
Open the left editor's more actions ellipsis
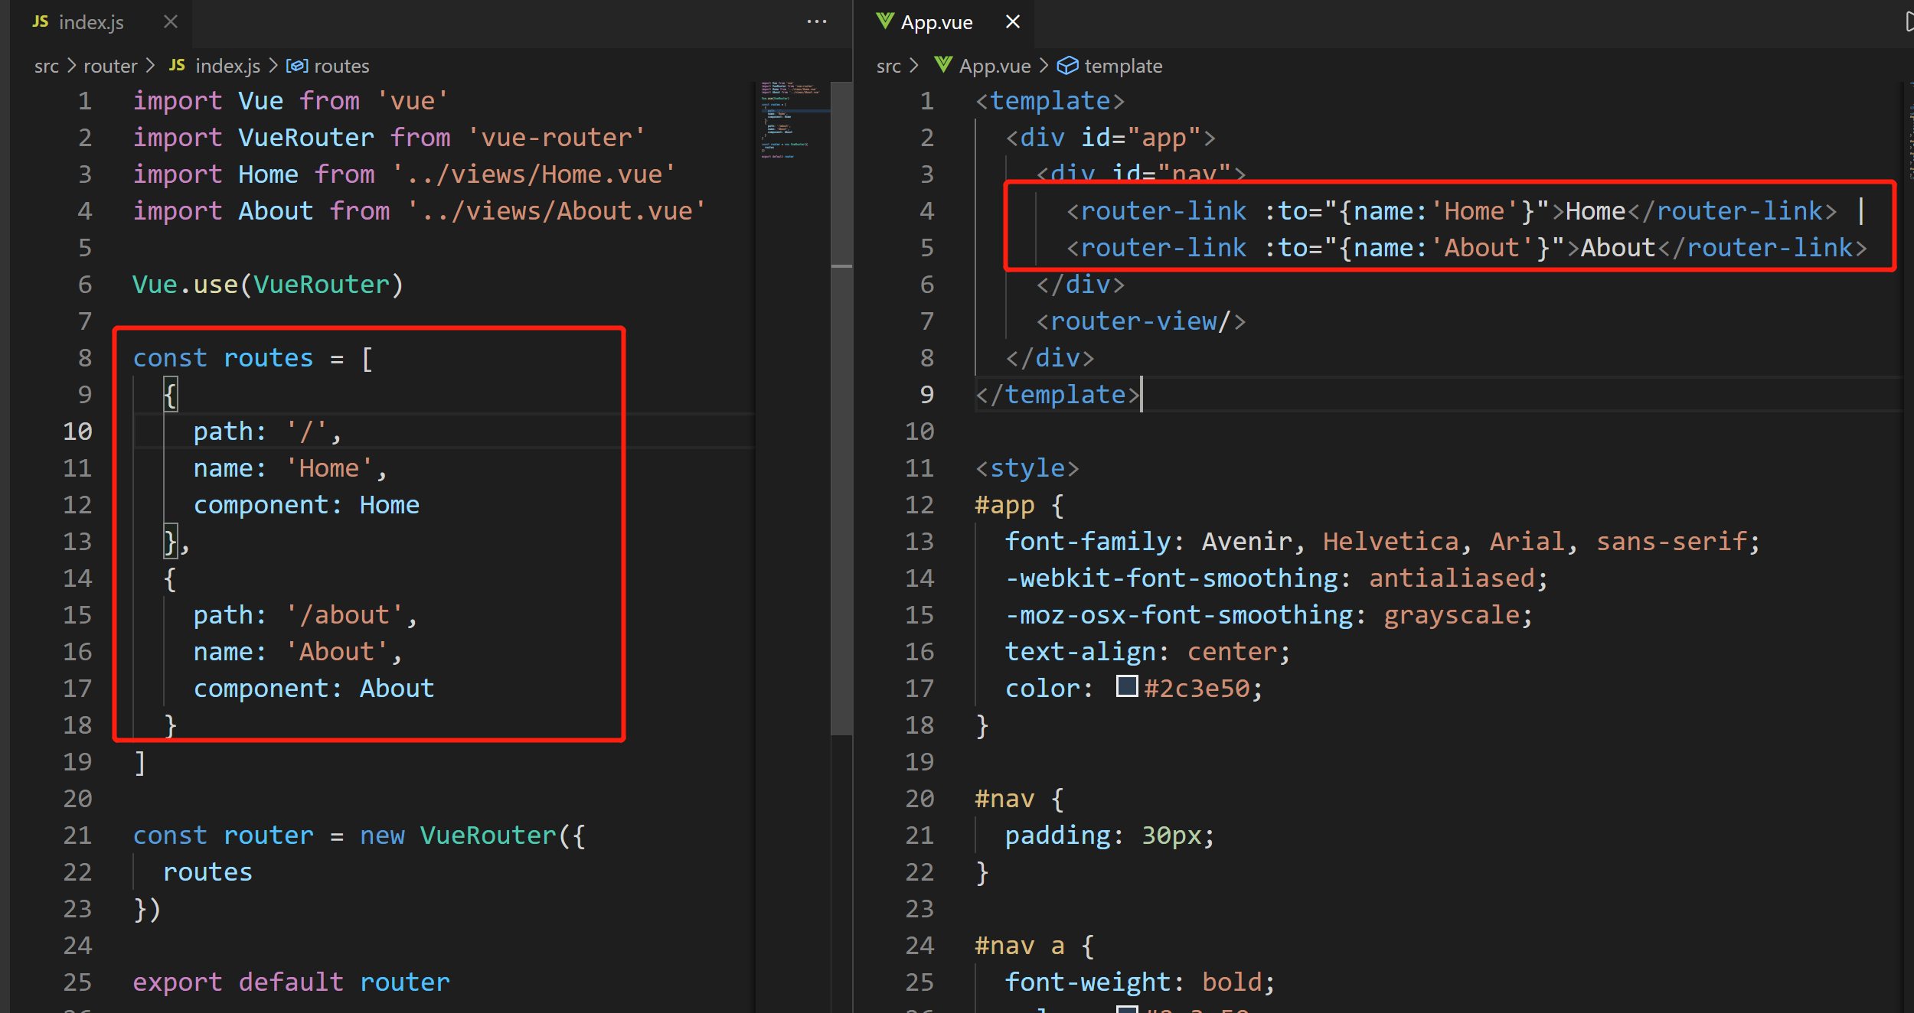(816, 21)
